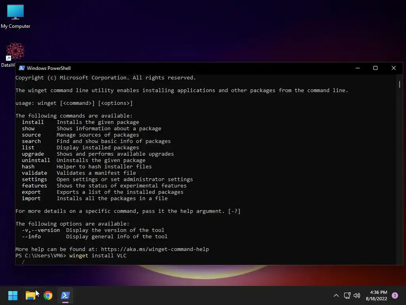Click the Windows PowerShell title bar text

[x=49, y=68]
